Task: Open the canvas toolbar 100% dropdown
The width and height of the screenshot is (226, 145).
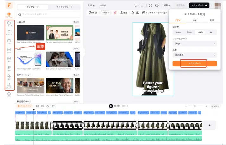Action: [x=106, y=13]
